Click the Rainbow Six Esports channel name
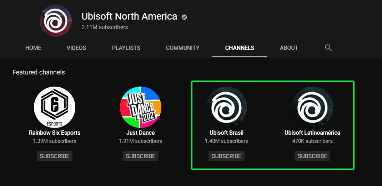 pyautogui.click(x=55, y=133)
